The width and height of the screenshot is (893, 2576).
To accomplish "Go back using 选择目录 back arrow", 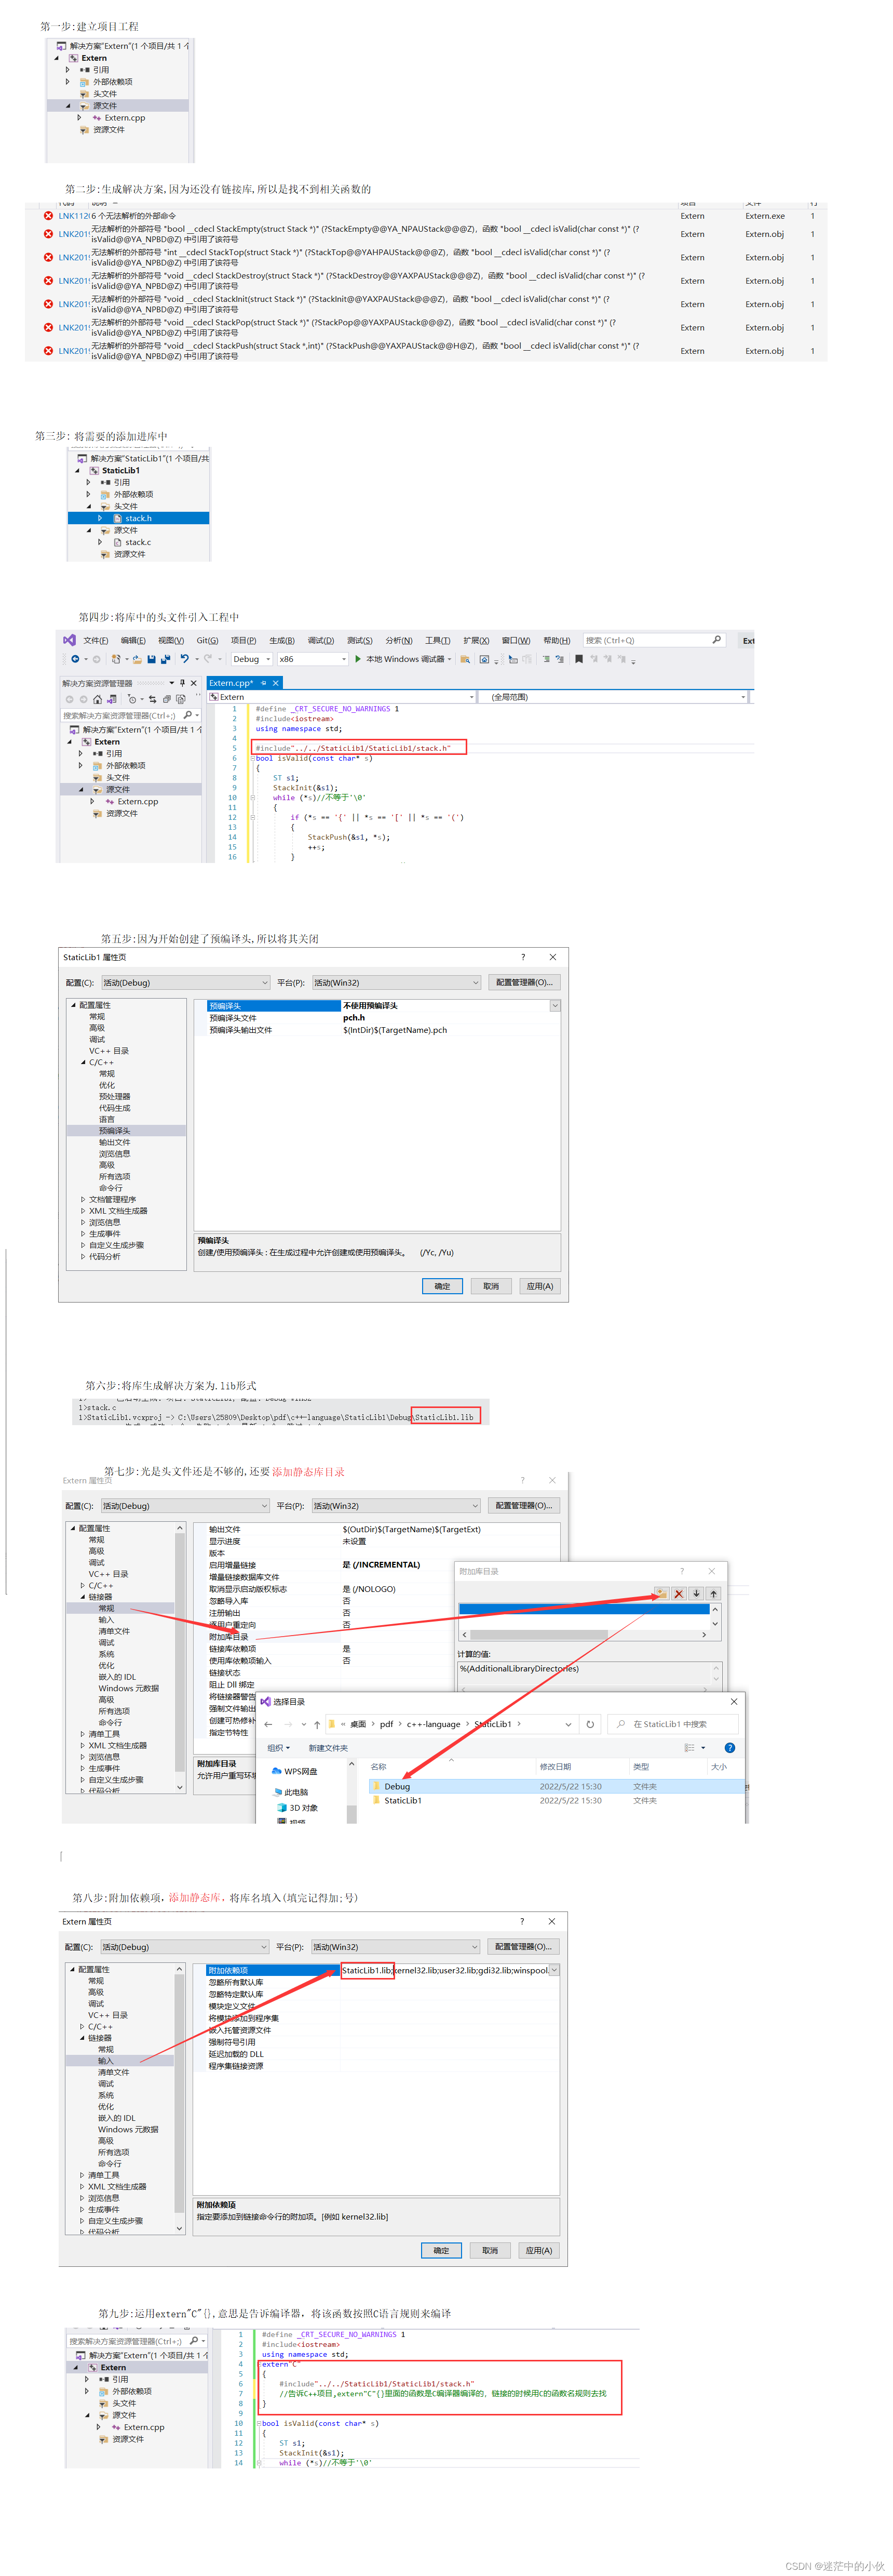I will point(268,1724).
